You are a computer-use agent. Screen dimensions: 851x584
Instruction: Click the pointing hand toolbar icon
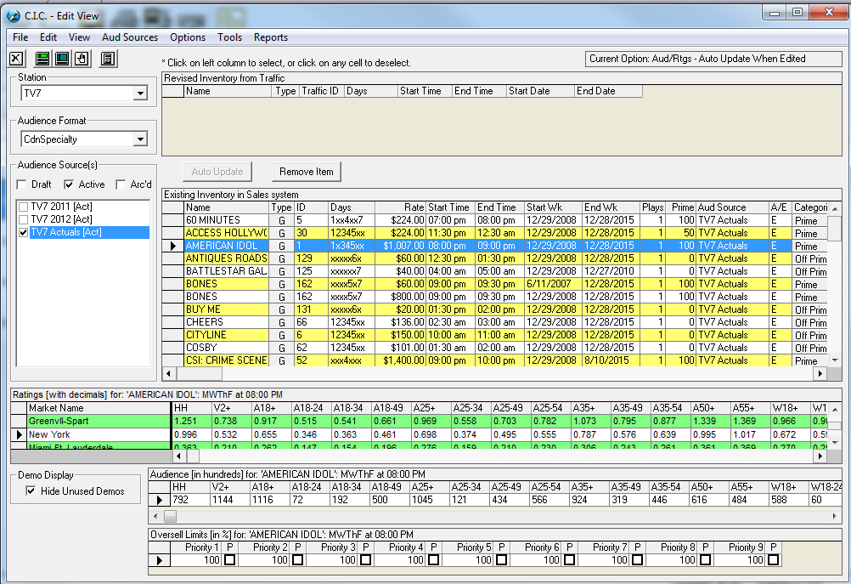[82, 59]
